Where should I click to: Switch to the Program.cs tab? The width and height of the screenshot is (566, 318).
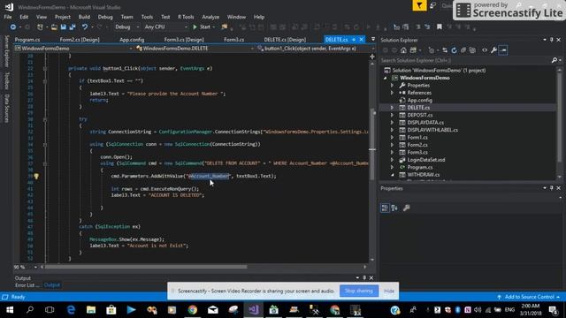pos(27,40)
